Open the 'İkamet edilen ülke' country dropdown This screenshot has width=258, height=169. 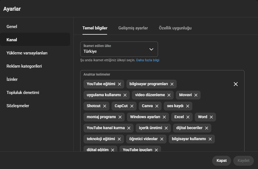(x=115, y=49)
